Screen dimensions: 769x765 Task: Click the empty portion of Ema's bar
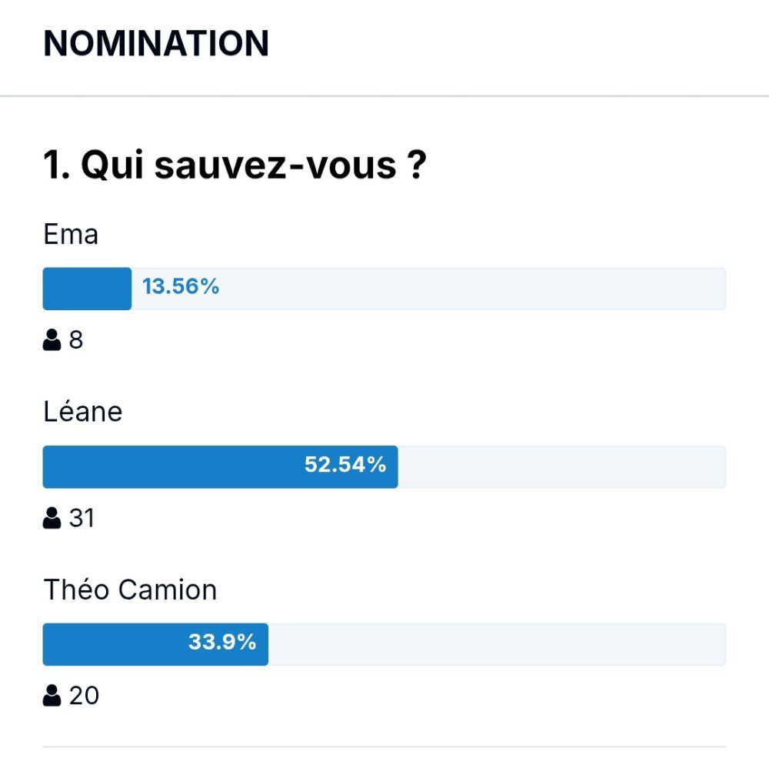click(428, 289)
